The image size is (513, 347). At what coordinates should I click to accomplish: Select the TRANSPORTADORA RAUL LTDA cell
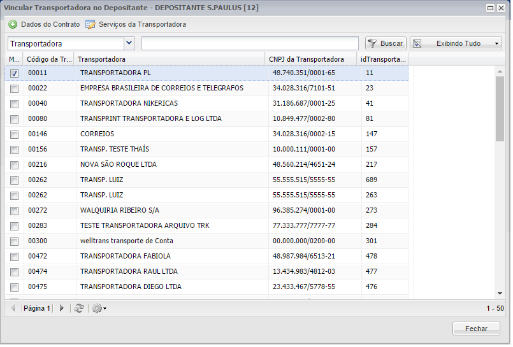(x=173, y=271)
